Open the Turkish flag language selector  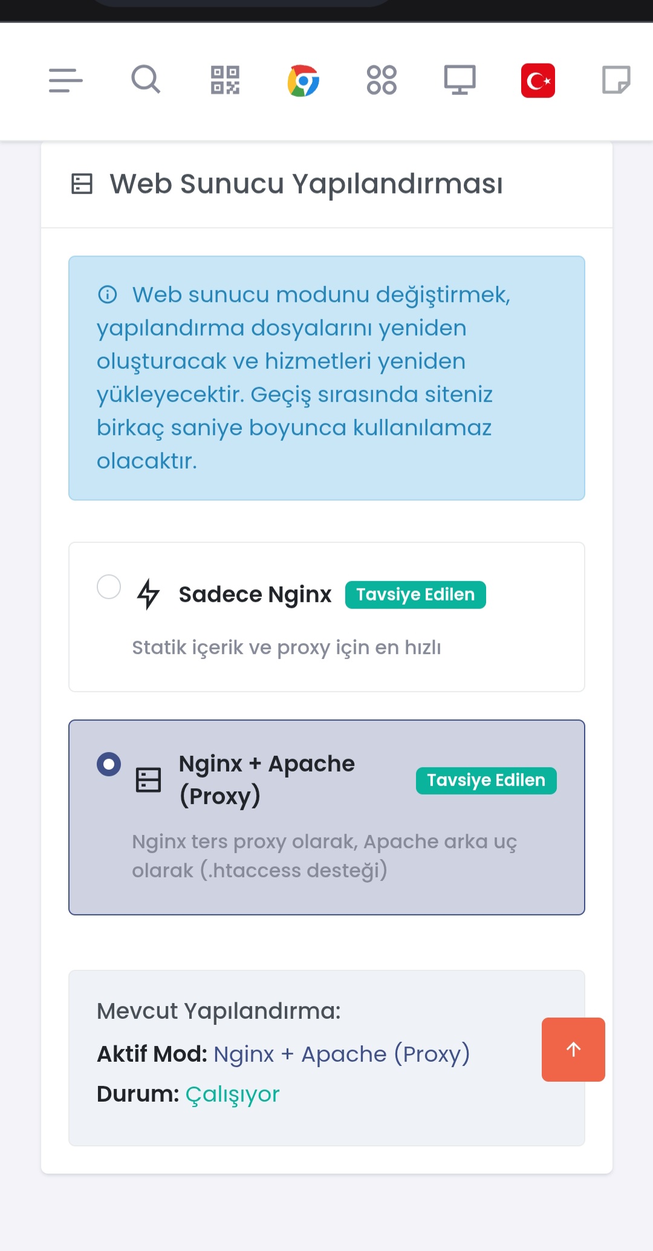538,80
